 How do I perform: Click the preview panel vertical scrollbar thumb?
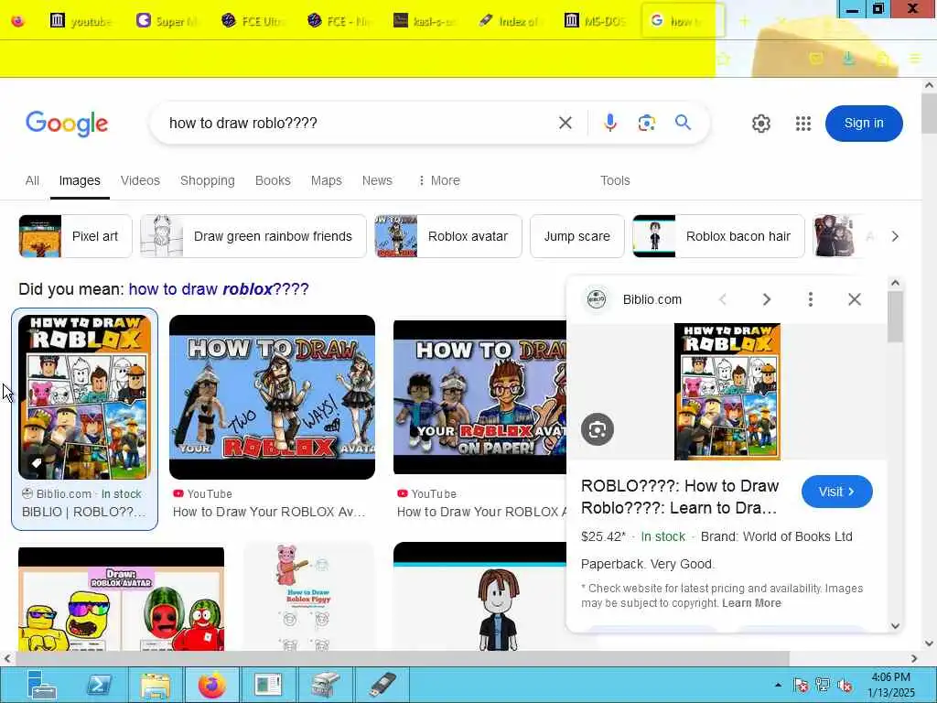click(895, 317)
